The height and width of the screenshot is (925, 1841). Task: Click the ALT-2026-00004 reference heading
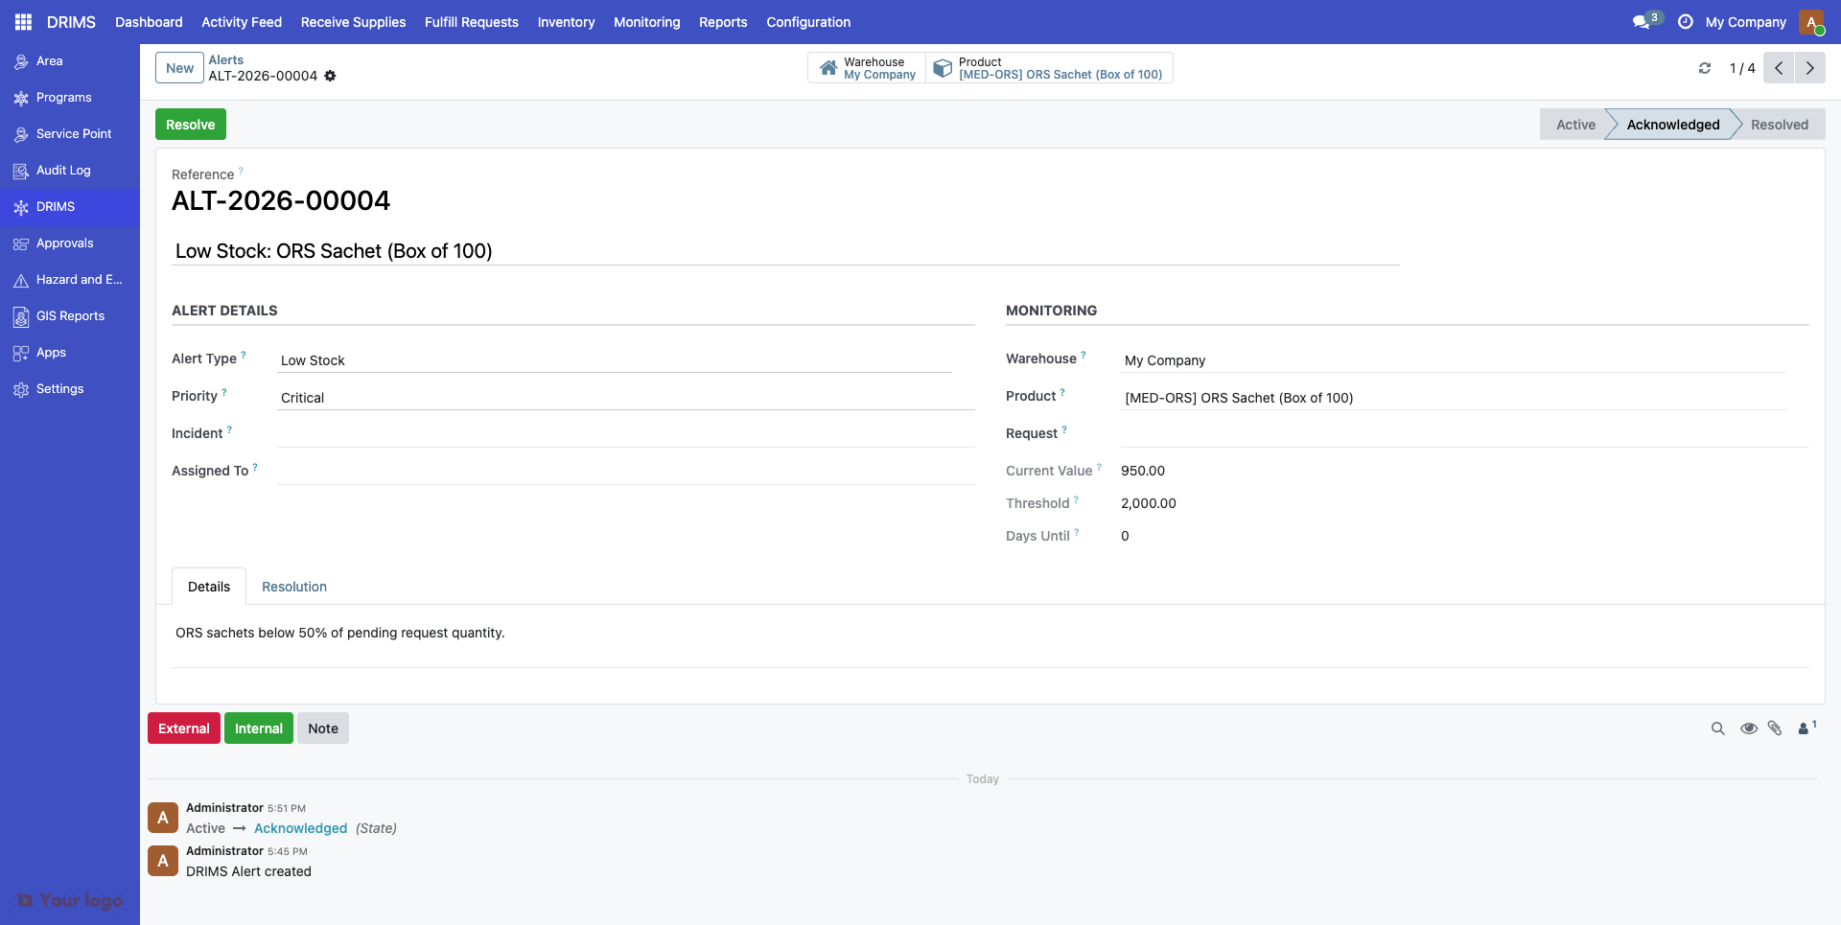(x=281, y=200)
